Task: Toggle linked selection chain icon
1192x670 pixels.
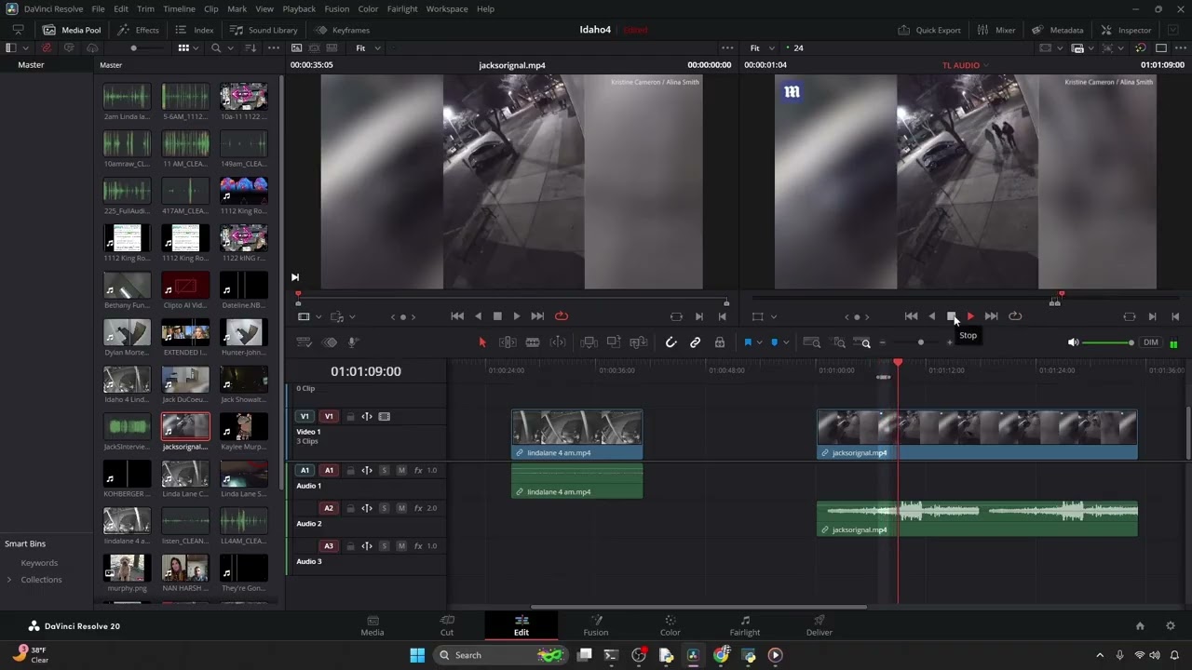Action: click(x=695, y=342)
